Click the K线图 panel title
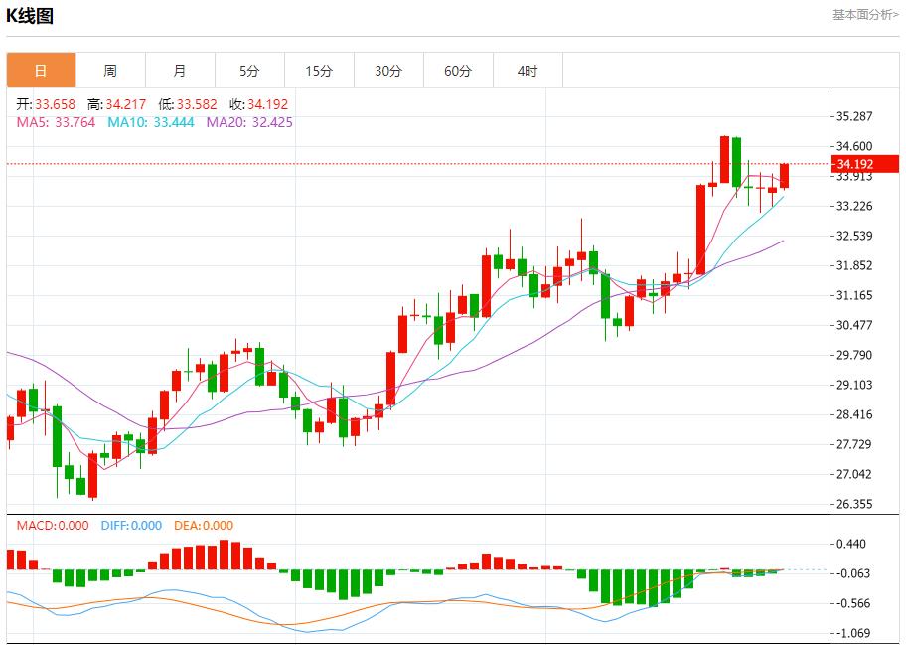 click(x=31, y=16)
